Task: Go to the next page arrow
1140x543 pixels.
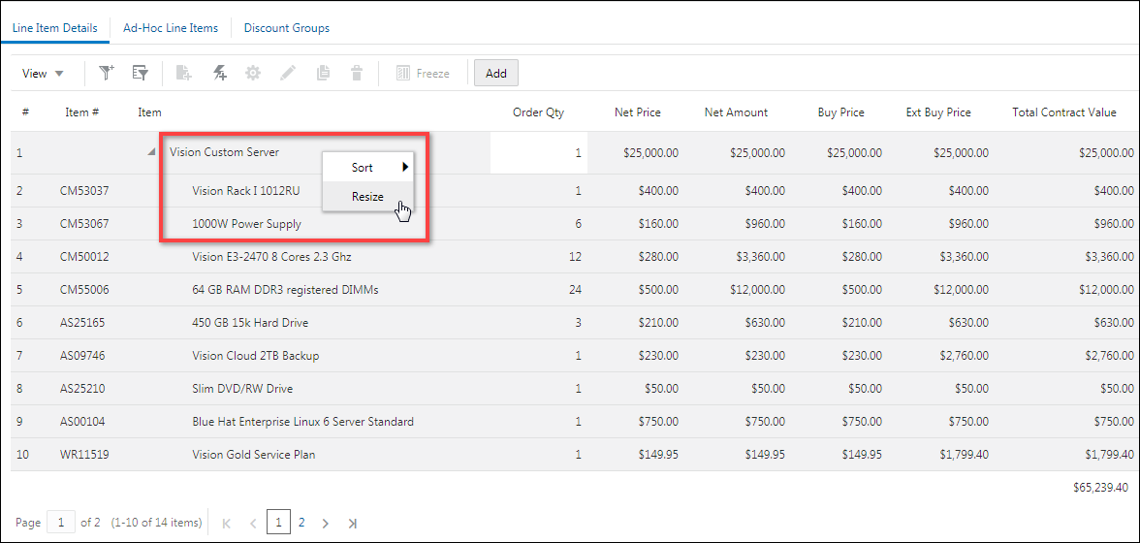Action: point(326,523)
